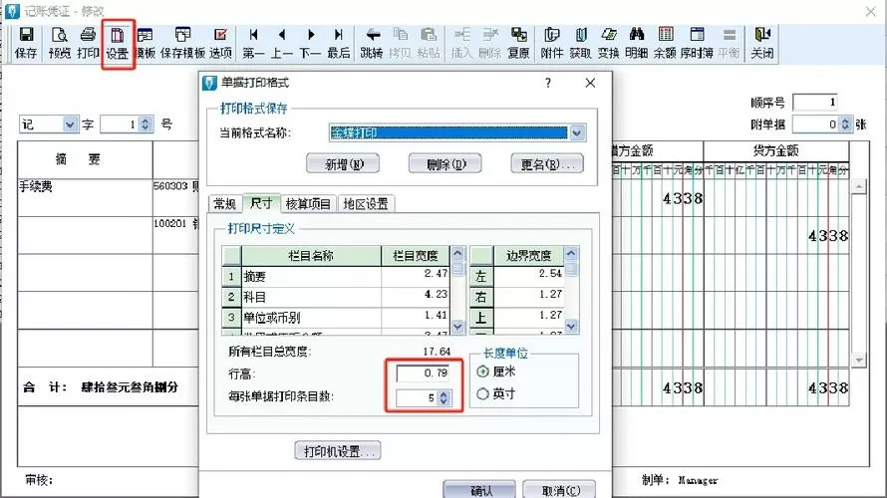The image size is (887, 498).
Task: Click the voucher table scrollbar down arrow
Action: 859,360
